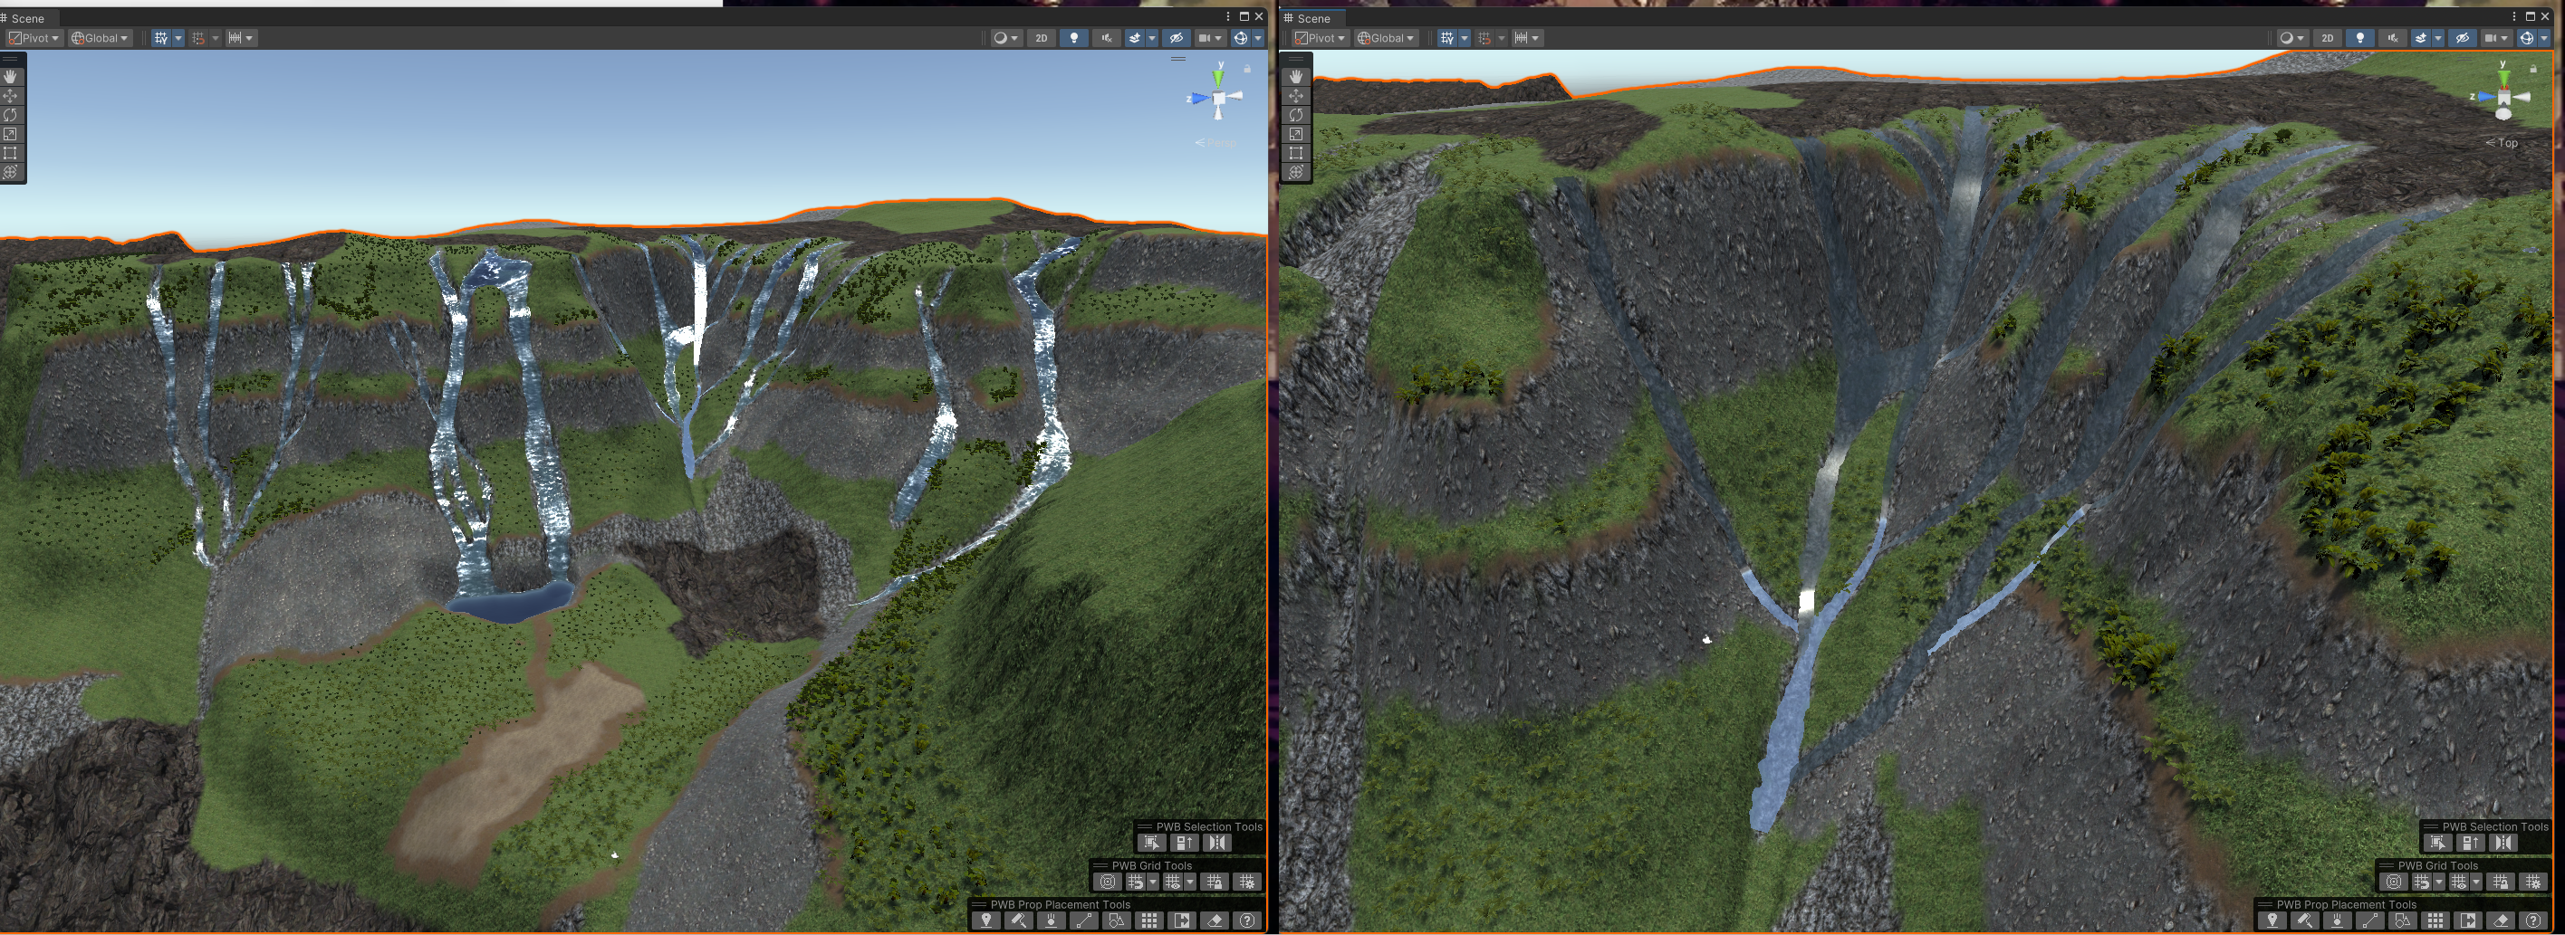This screenshot has width=2565, height=935.
Task: Open the Pivot handle dropdown
Action: click(x=33, y=37)
